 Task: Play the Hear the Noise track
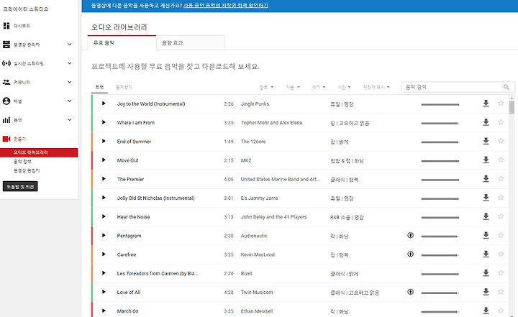104,216
